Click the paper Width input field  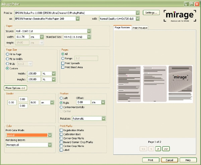22,37
